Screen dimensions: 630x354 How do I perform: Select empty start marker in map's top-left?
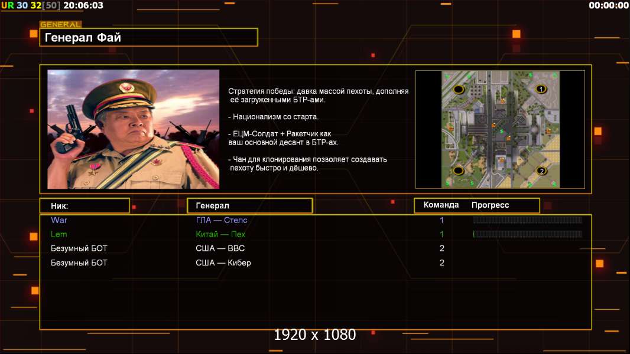tap(458, 89)
